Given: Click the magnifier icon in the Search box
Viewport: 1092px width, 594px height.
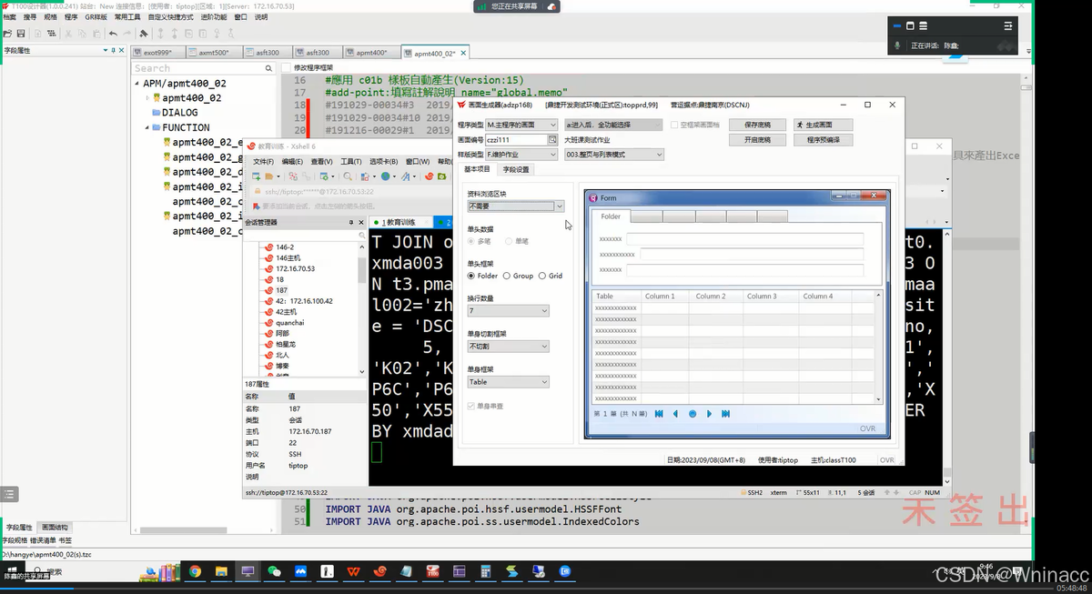Looking at the screenshot, I should (x=268, y=68).
